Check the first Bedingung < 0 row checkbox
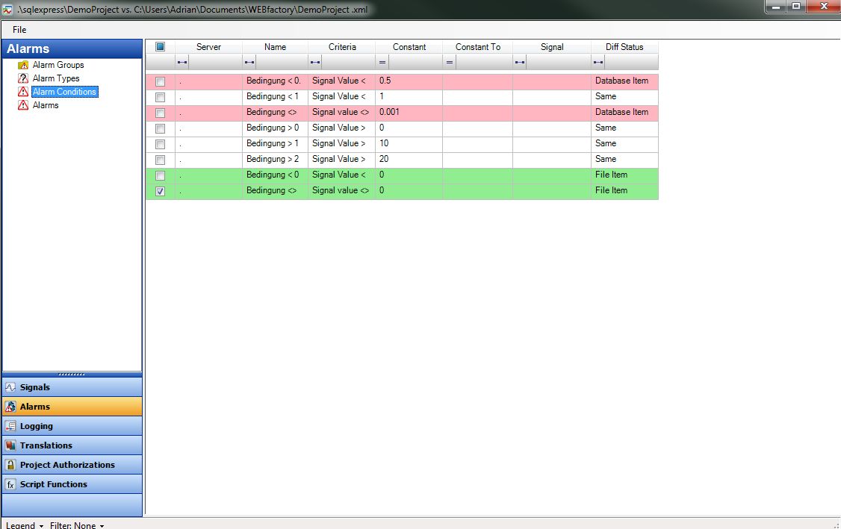This screenshot has width=841, height=529. (x=160, y=81)
